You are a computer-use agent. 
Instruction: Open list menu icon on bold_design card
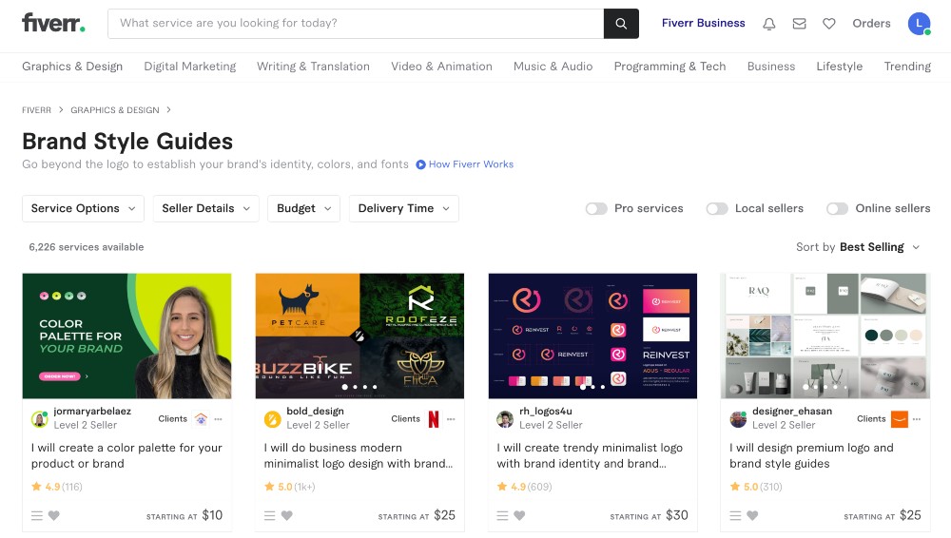(270, 515)
